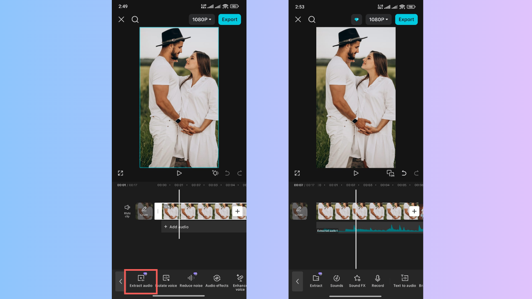Open the Sounds library
Viewport: 532px width, 299px height.
tap(337, 281)
